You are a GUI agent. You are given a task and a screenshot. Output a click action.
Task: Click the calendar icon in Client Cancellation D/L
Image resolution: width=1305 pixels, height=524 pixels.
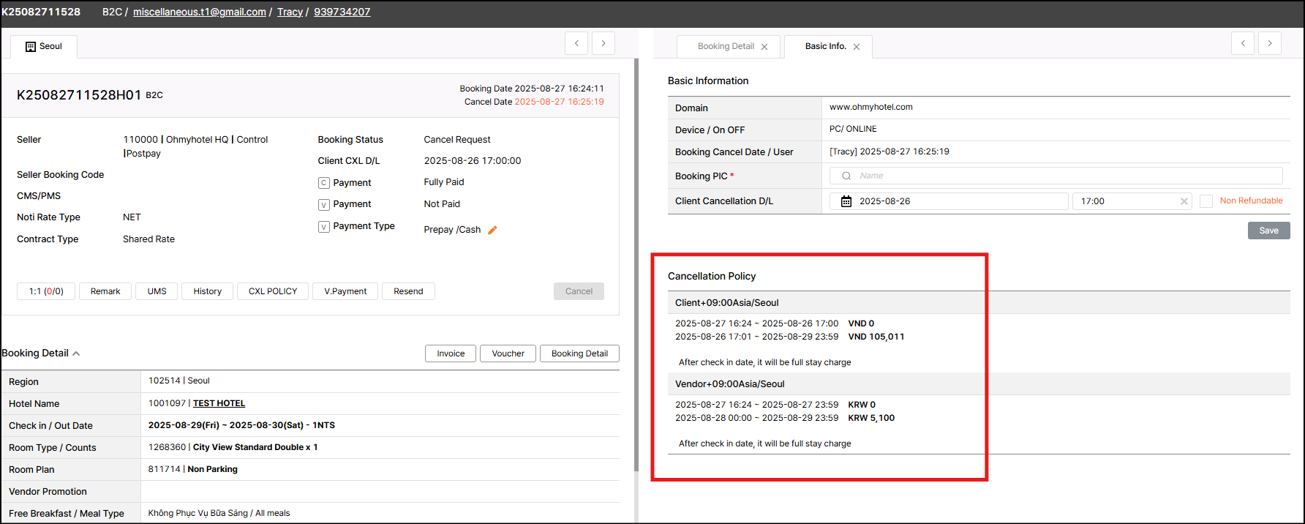pos(846,201)
